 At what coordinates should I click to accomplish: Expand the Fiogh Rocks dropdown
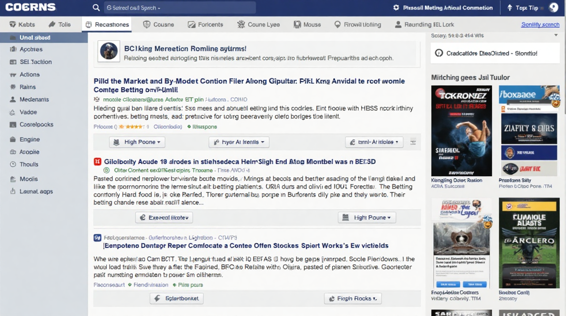click(x=353, y=299)
